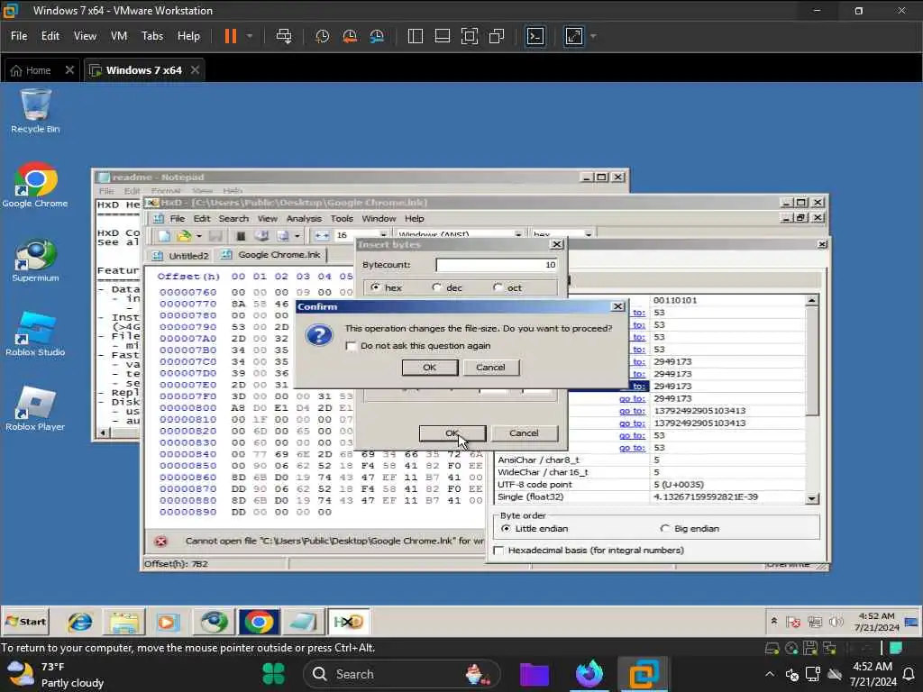The height and width of the screenshot is (692, 923).
Task: Show or hide the VMware library sidebar
Action: pos(415,36)
